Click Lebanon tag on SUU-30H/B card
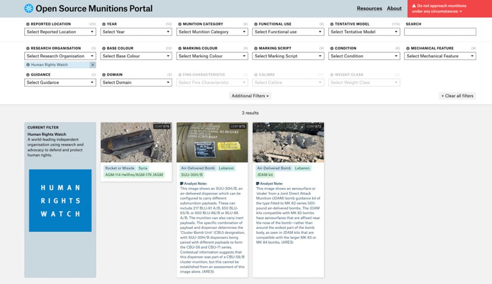Viewport: 492px width, 284px height. coord(226,168)
